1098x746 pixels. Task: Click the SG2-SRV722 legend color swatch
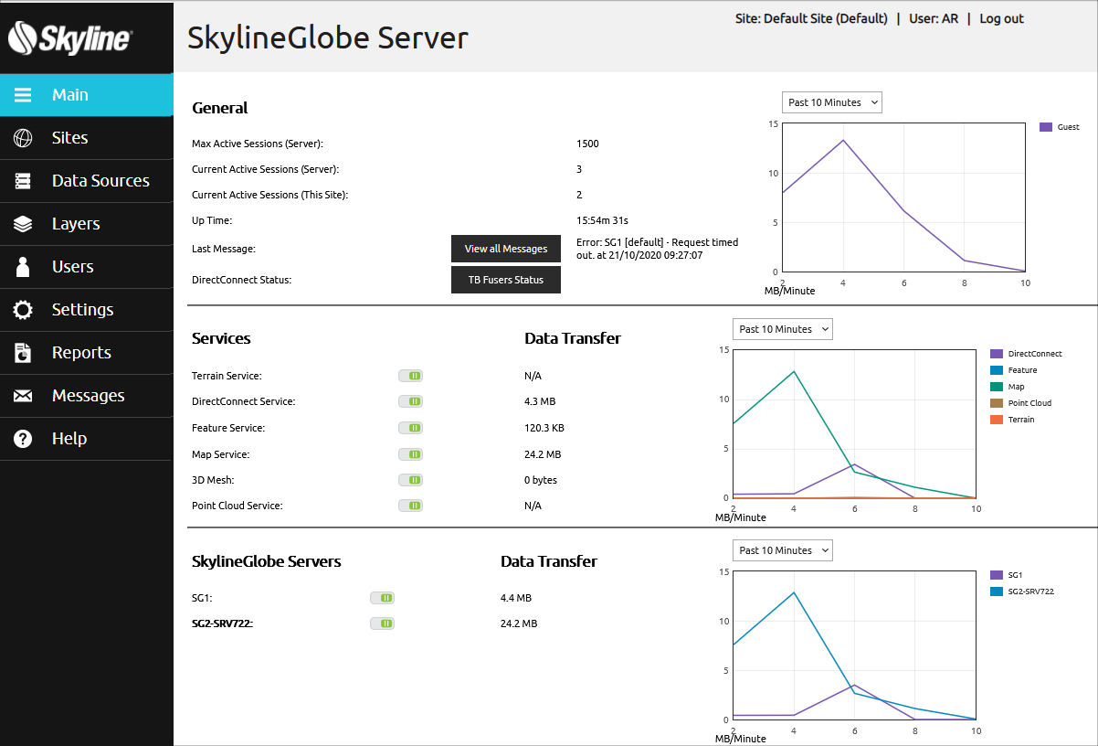[x=997, y=591]
